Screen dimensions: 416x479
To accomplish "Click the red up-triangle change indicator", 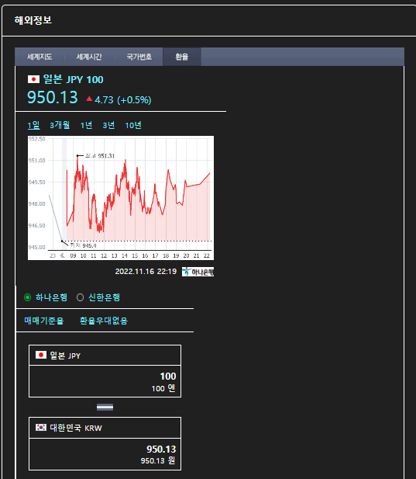I will [89, 99].
